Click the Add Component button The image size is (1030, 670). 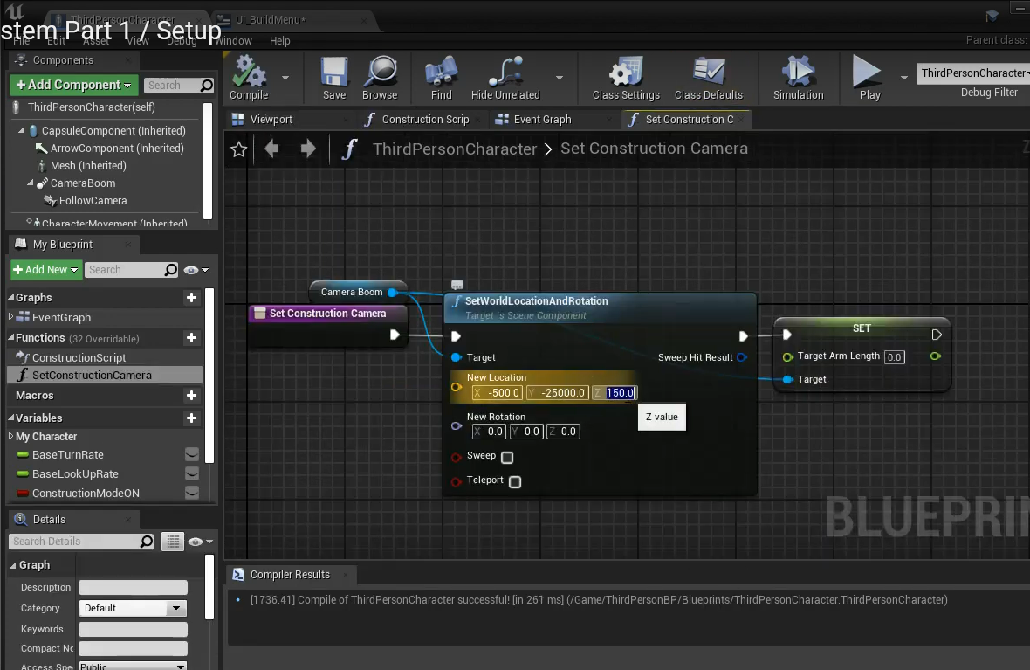click(73, 85)
